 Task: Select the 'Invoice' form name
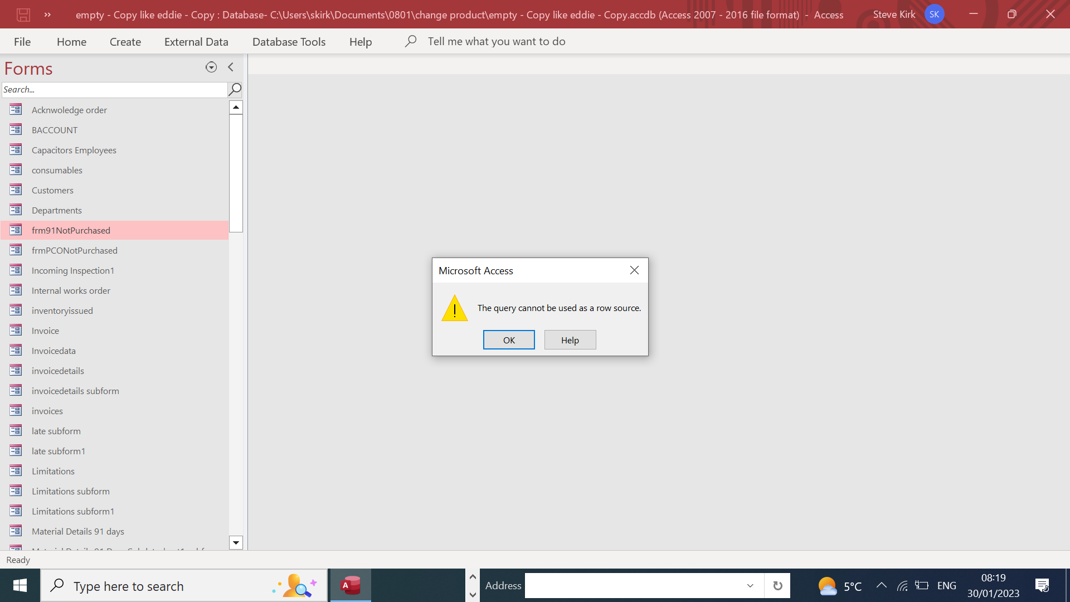coord(45,331)
